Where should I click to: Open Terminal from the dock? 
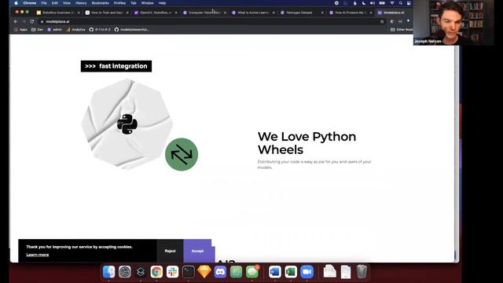point(189,272)
